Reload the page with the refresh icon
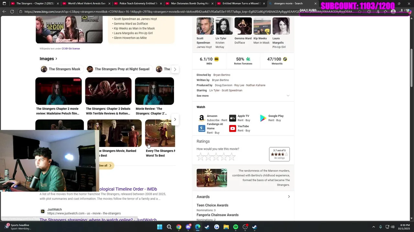Screen dimensions: 414x232 pyautogui.click(x=12, y=11)
